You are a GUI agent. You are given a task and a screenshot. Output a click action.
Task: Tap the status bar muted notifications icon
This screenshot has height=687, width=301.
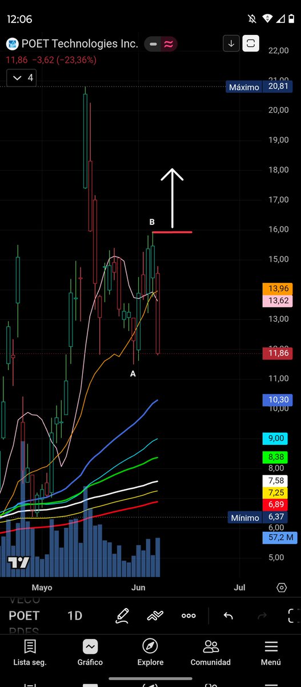[252, 19]
